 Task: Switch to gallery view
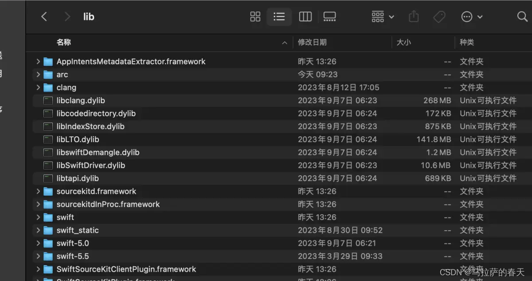click(329, 16)
